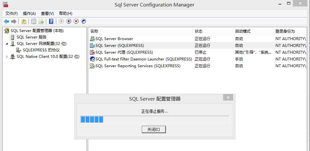The image size is (310, 151).
Task: Click the Stop service toolbar icon
Action: click(76, 21)
